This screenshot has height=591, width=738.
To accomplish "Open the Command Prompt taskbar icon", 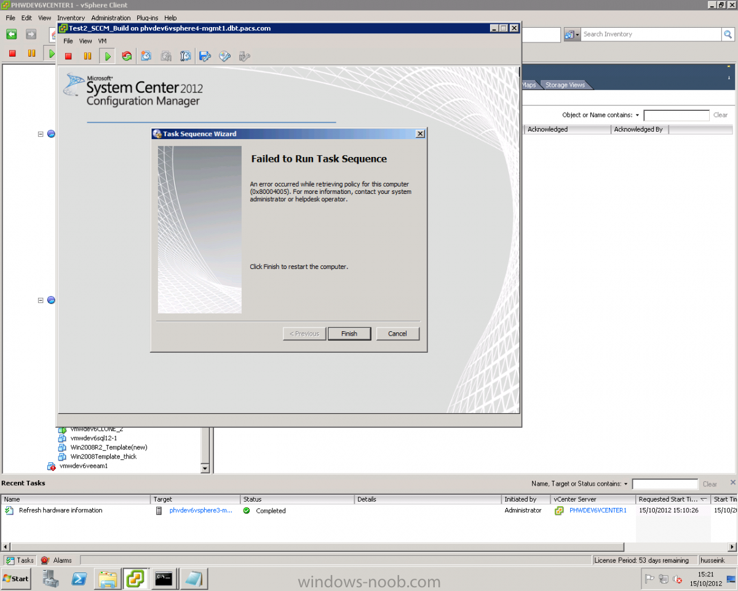I will pos(164,579).
